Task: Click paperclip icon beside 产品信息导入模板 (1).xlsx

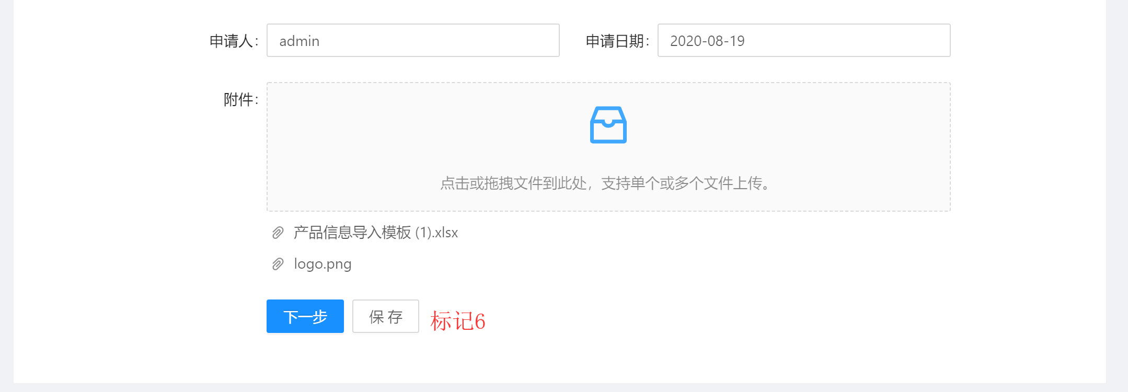Action: coord(278,233)
